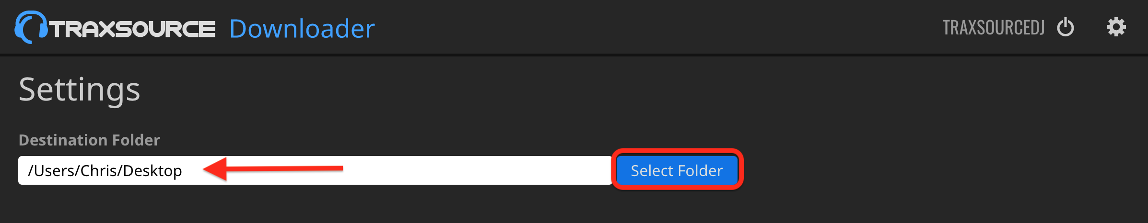Viewport: 1148px width, 223px height.
Task: Click the Traxsource headphone logo icon
Action: (31, 27)
